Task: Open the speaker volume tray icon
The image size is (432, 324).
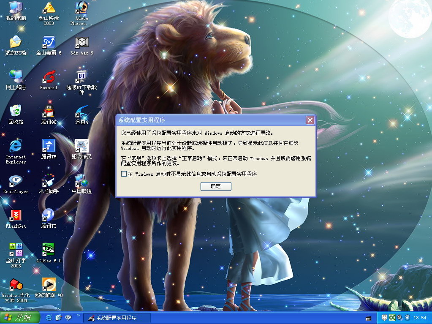Action: 400,318
